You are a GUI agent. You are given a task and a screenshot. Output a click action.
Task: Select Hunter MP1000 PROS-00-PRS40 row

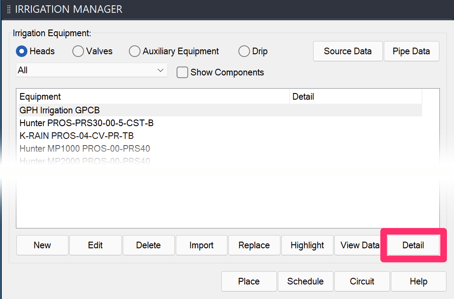[x=220, y=148]
